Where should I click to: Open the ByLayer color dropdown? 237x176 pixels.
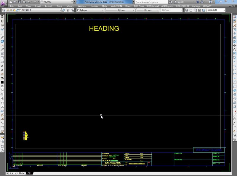coord(90,10)
